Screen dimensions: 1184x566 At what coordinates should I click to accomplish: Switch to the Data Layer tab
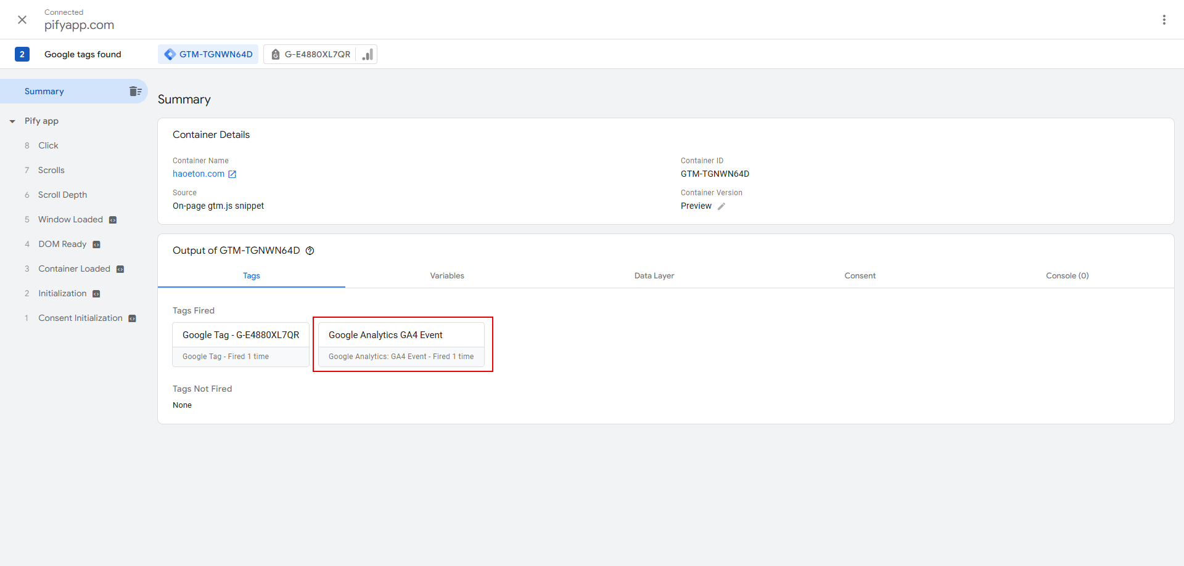[654, 275]
